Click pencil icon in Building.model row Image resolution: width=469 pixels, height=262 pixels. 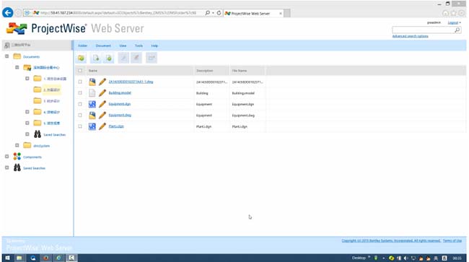pos(102,93)
